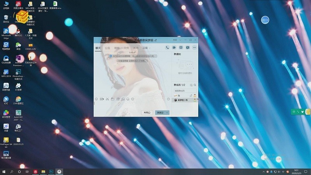The width and height of the screenshot is (311, 175).
Task: Edit the group name with pencil icon
Action: [x=156, y=40]
